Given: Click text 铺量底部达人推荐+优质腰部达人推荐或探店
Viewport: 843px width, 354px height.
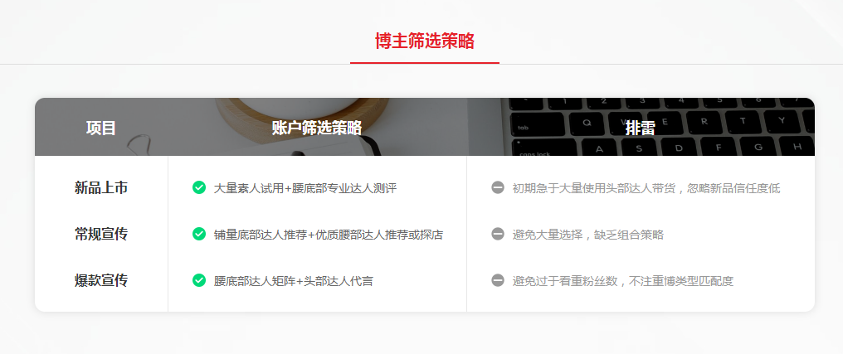Looking at the screenshot, I should 329,235.
